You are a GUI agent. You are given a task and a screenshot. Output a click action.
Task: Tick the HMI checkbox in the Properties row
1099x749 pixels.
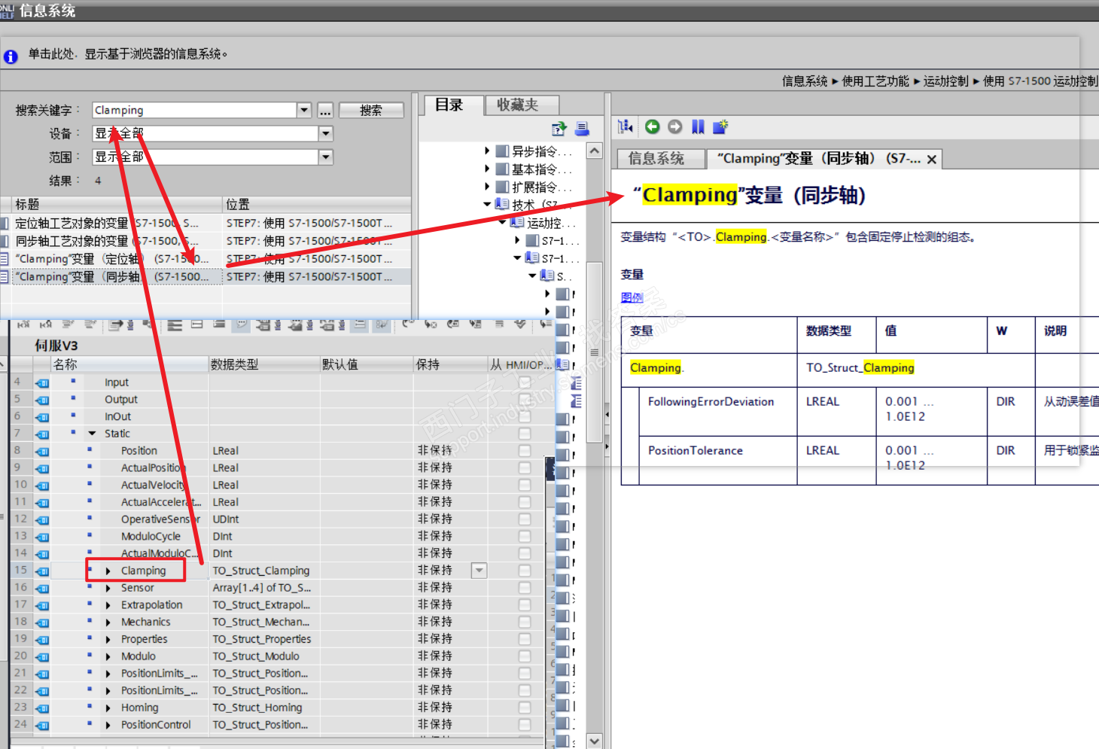click(x=525, y=639)
